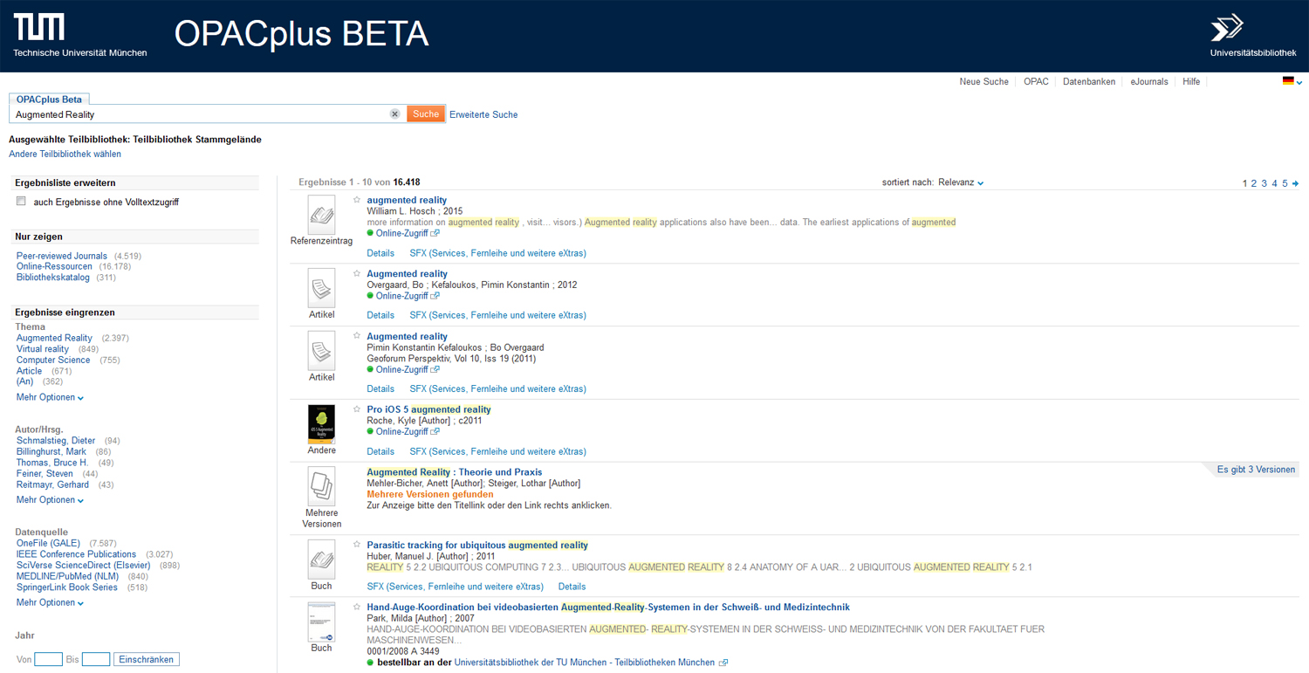Go to results page 3
This screenshot has width=1309, height=673.
pyautogui.click(x=1264, y=183)
